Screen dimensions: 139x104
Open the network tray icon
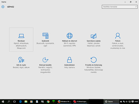[x=130, y=101]
